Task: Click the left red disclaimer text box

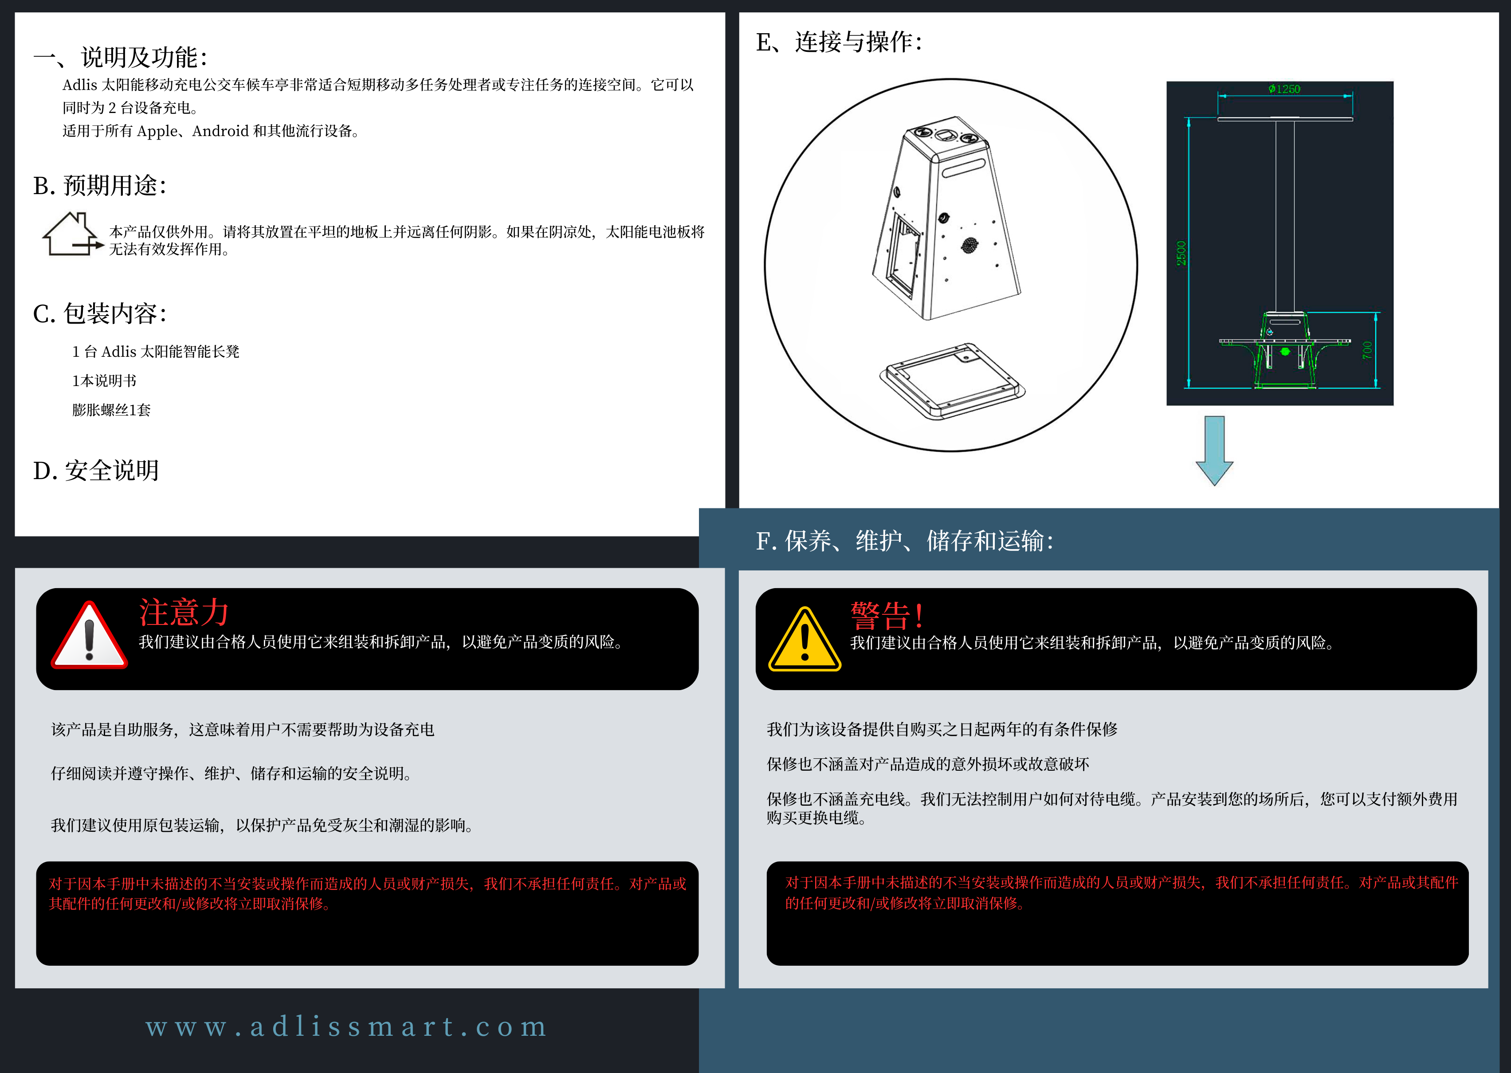Action: pyautogui.click(x=367, y=914)
